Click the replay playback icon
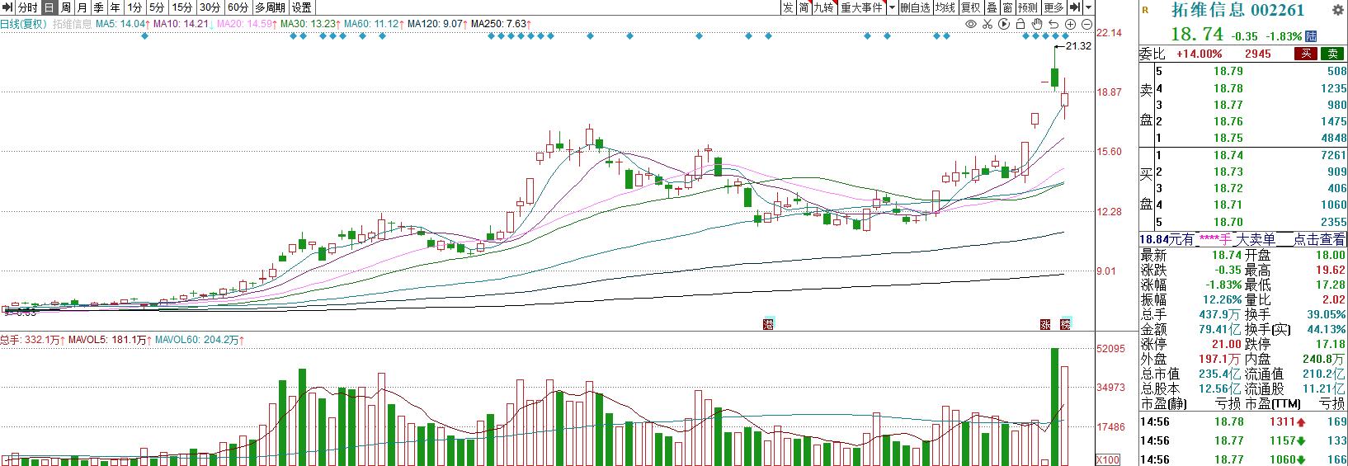Viewport: 1348px width, 466px height. (x=1003, y=24)
